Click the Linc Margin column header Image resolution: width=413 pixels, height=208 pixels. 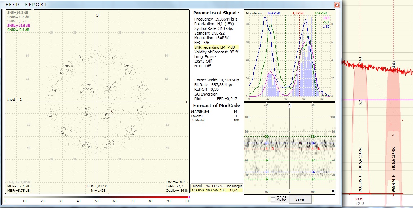pos(234,186)
